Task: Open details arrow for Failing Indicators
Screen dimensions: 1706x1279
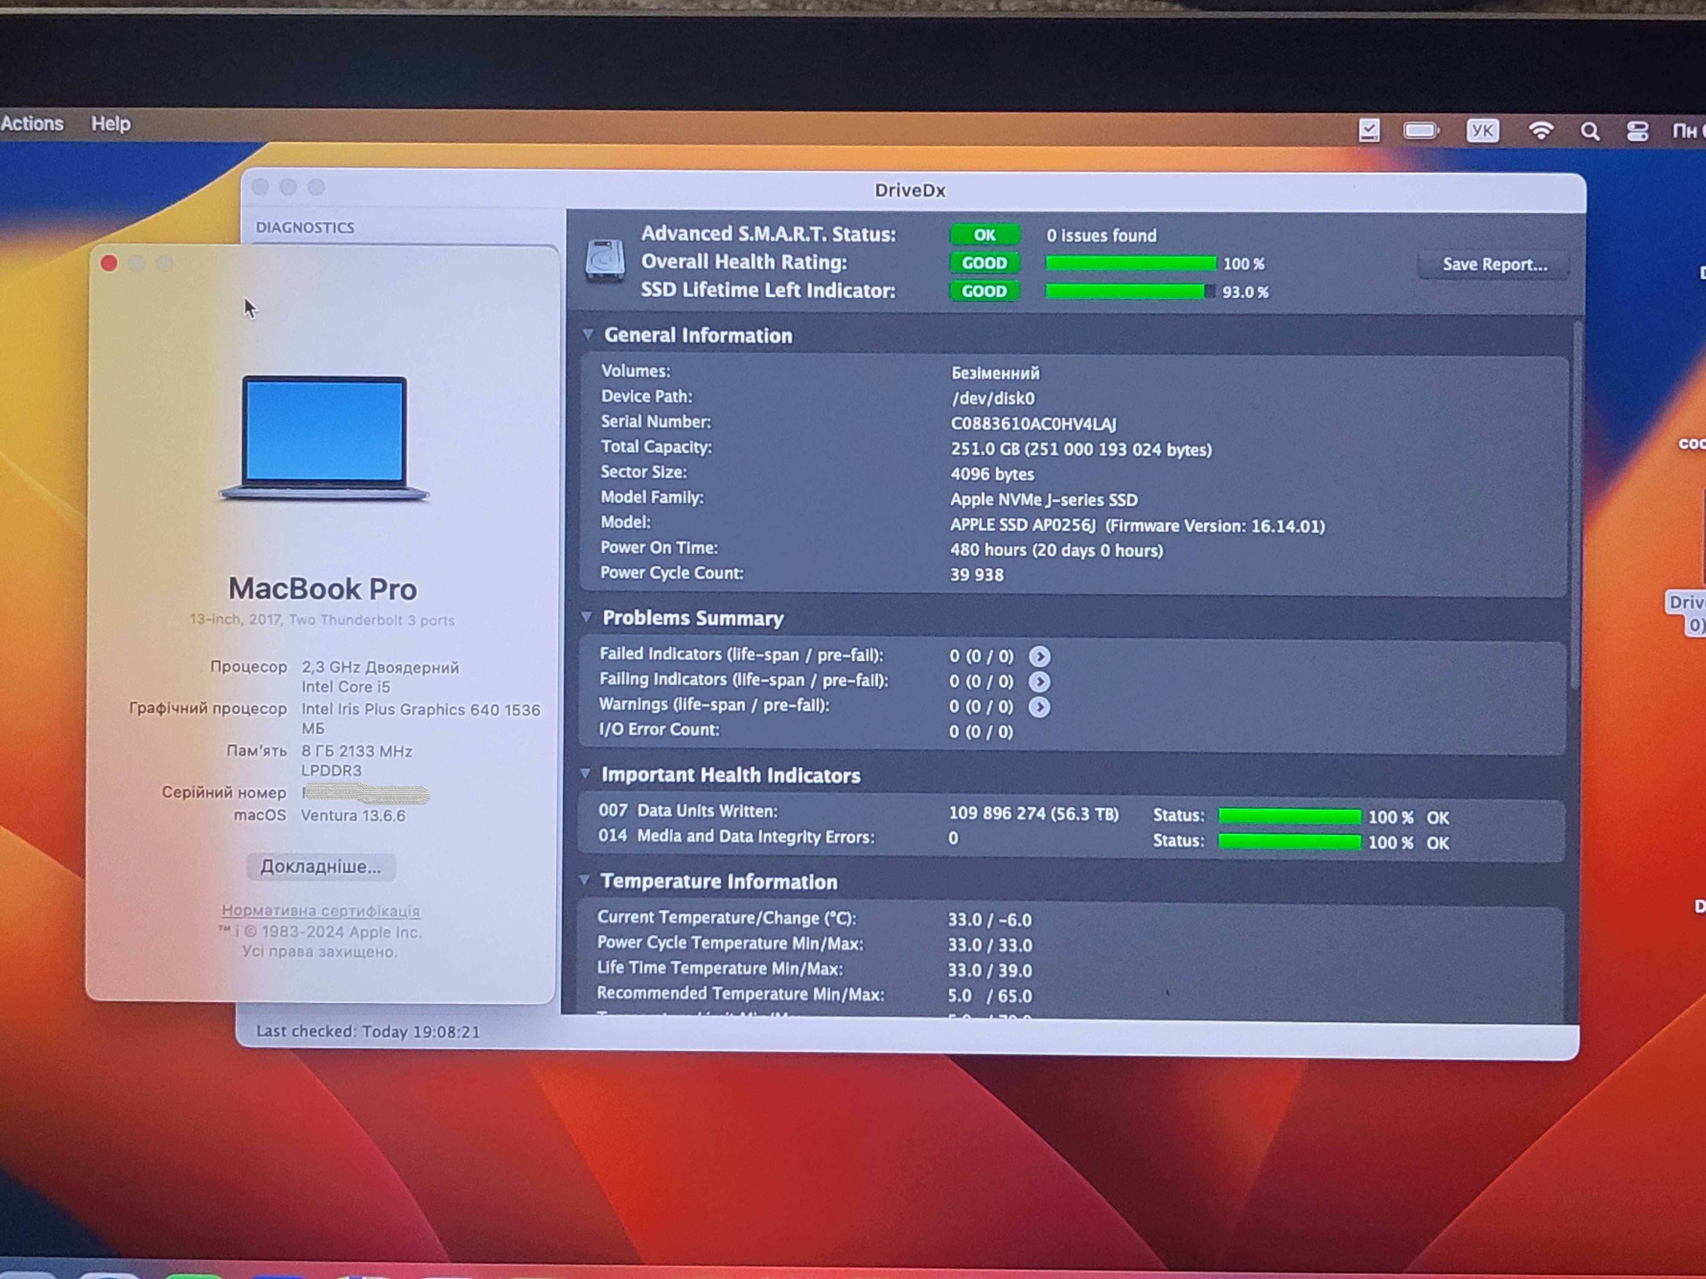Action: [1039, 682]
